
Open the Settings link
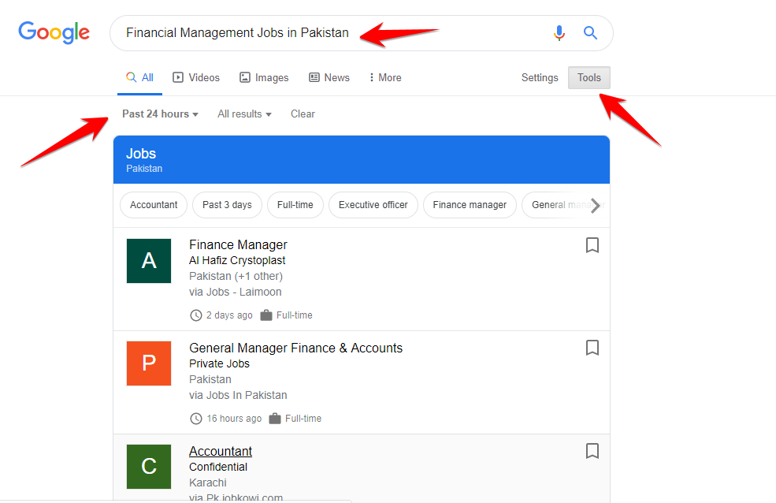tap(540, 78)
